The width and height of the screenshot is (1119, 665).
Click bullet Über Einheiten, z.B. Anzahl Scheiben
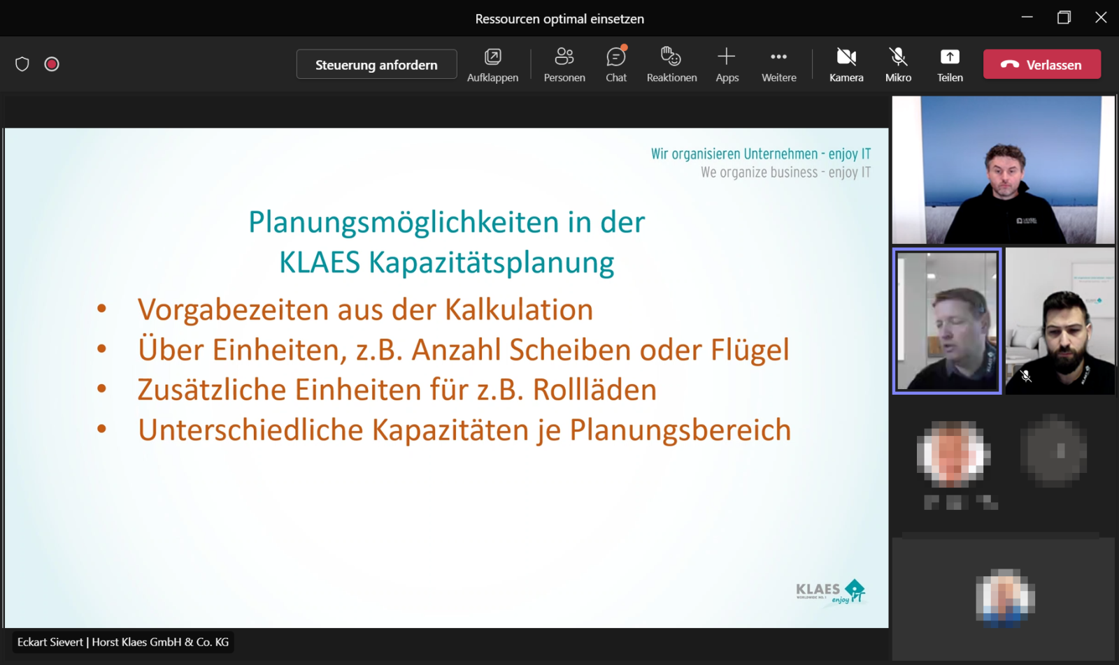point(463,349)
